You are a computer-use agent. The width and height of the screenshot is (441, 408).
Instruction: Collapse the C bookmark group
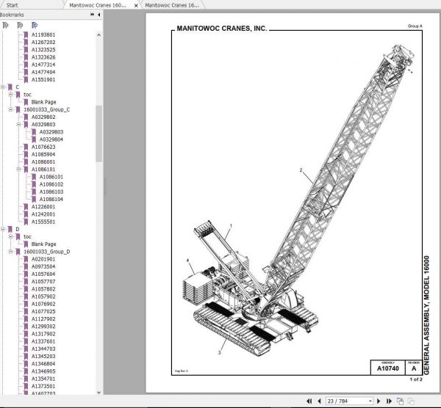[3, 87]
